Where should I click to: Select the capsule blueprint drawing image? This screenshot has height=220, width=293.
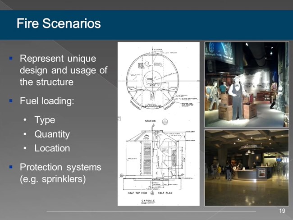click(x=158, y=124)
